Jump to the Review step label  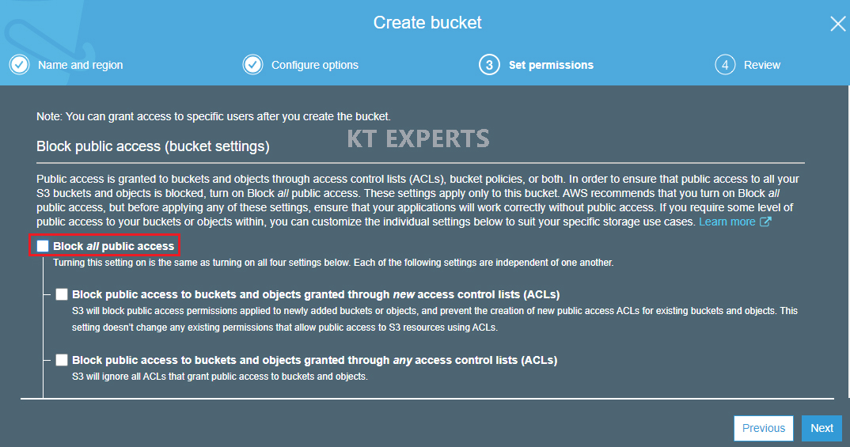click(x=762, y=65)
